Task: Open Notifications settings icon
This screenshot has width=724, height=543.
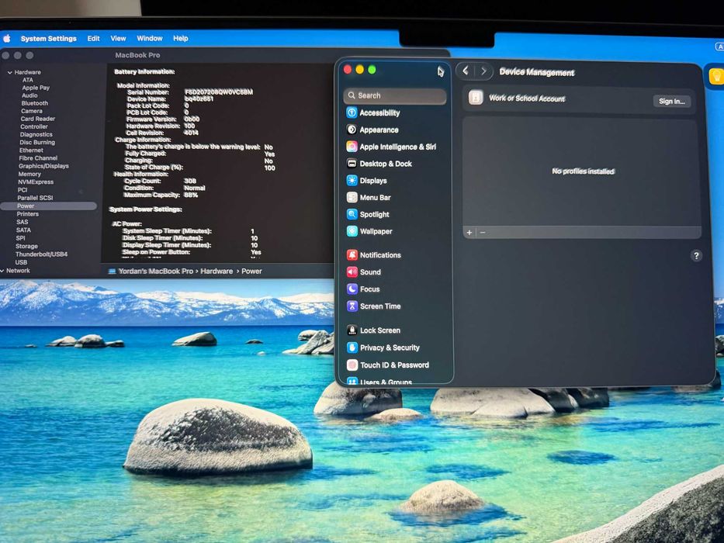Action: pos(352,255)
